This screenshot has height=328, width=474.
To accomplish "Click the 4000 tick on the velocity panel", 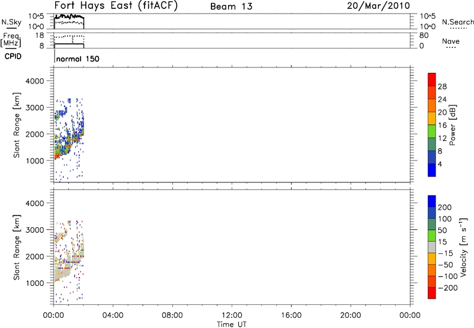I will 34,203.
